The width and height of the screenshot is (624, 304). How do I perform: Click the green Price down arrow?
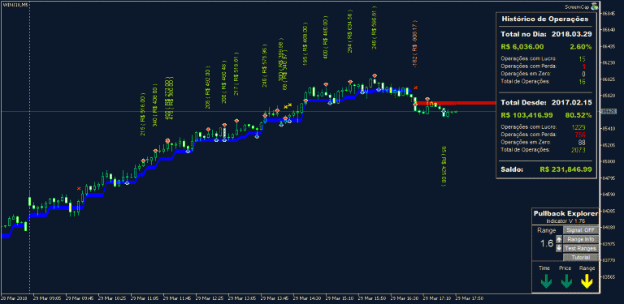click(565, 282)
